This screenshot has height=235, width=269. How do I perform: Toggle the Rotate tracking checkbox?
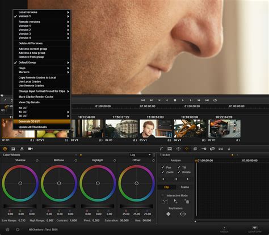tap(179, 172)
